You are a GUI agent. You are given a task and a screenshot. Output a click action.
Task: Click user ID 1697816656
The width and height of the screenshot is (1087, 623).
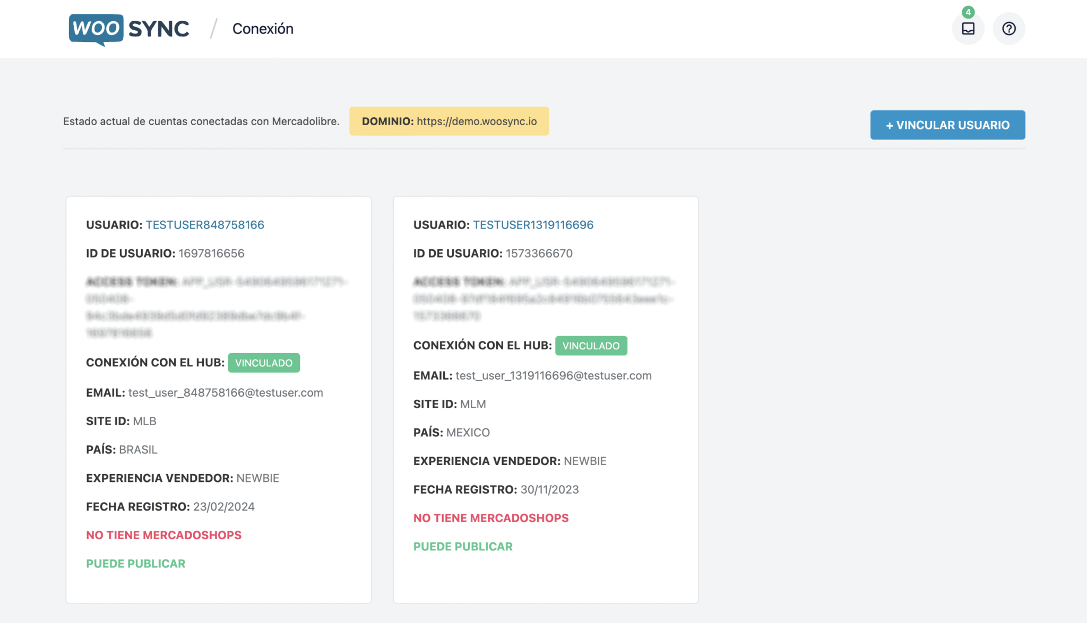211,253
